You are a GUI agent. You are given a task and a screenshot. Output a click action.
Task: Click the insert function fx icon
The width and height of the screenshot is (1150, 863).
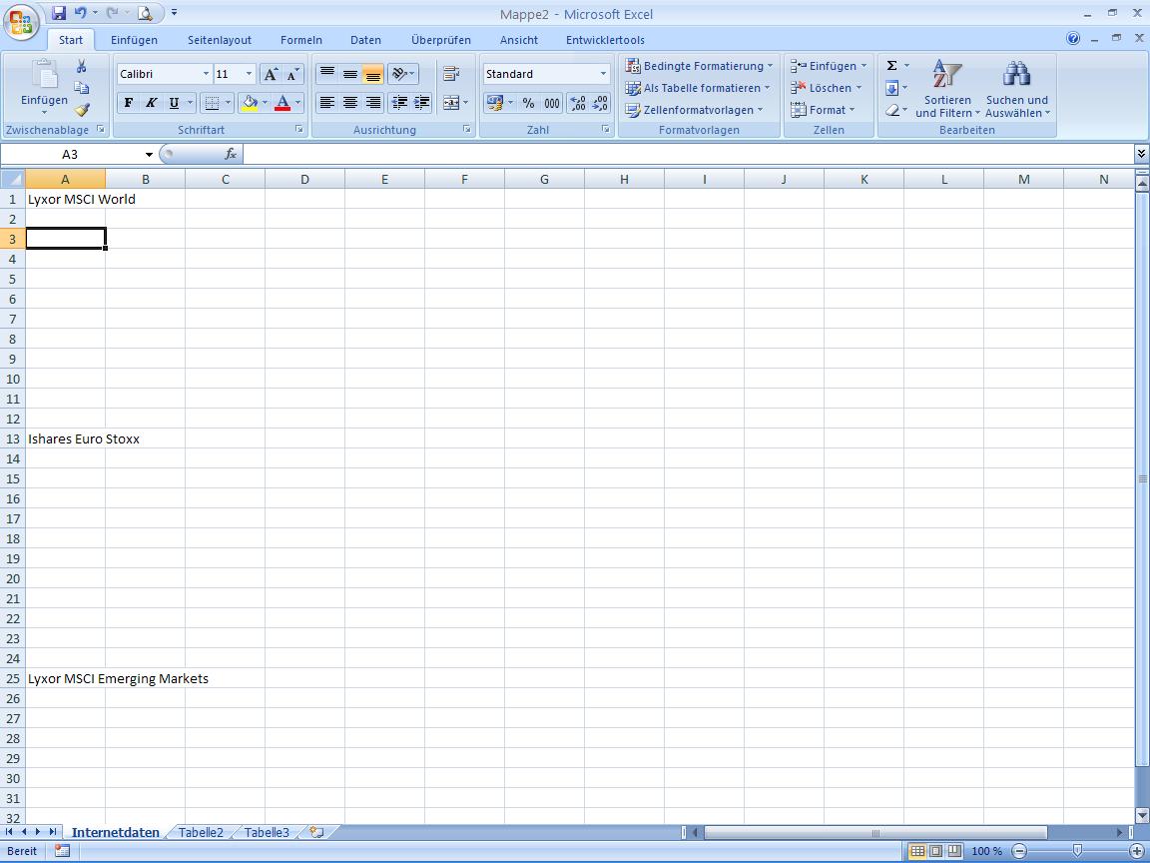tap(231, 154)
